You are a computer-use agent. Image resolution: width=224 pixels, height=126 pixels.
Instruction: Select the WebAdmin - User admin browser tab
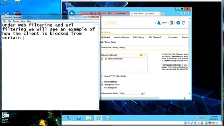(x=145, y=14)
